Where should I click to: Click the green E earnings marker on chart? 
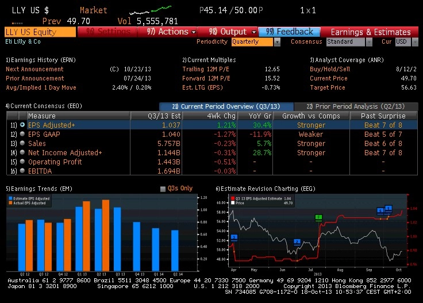[318, 217]
